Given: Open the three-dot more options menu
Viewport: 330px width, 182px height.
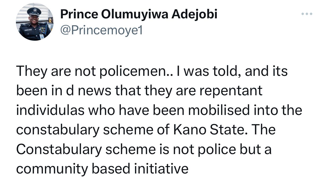Looking at the screenshot, I should click(x=306, y=14).
